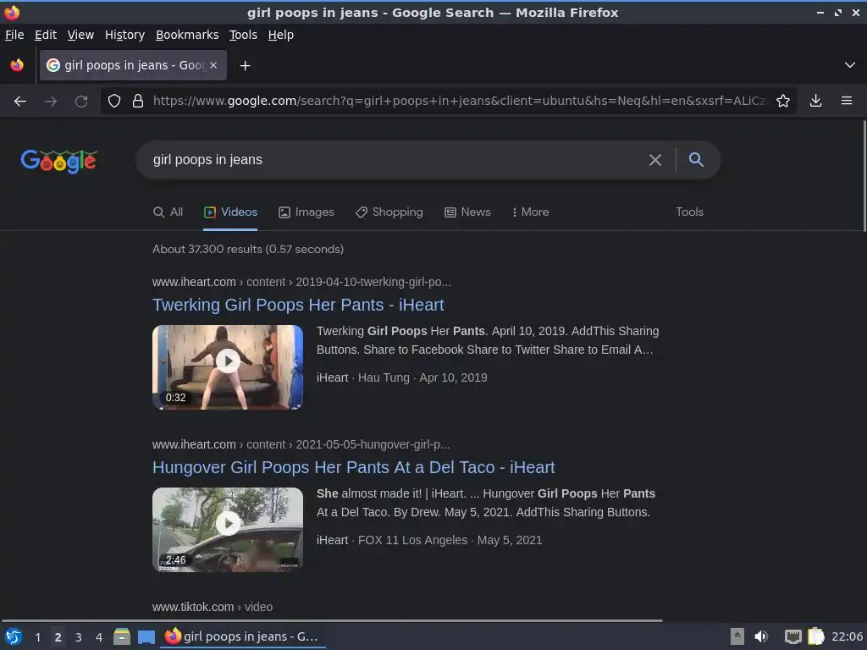Open the Edit menu
This screenshot has height=650, width=867.
[x=46, y=35]
